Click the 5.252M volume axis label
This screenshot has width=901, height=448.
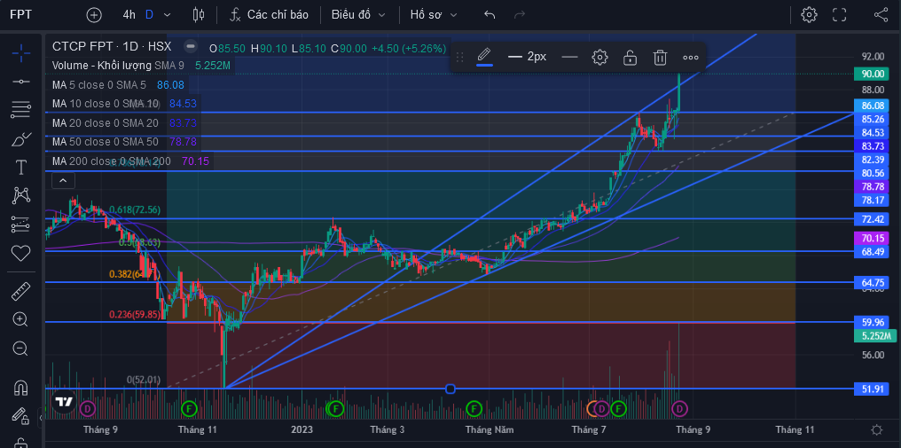point(875,336)
